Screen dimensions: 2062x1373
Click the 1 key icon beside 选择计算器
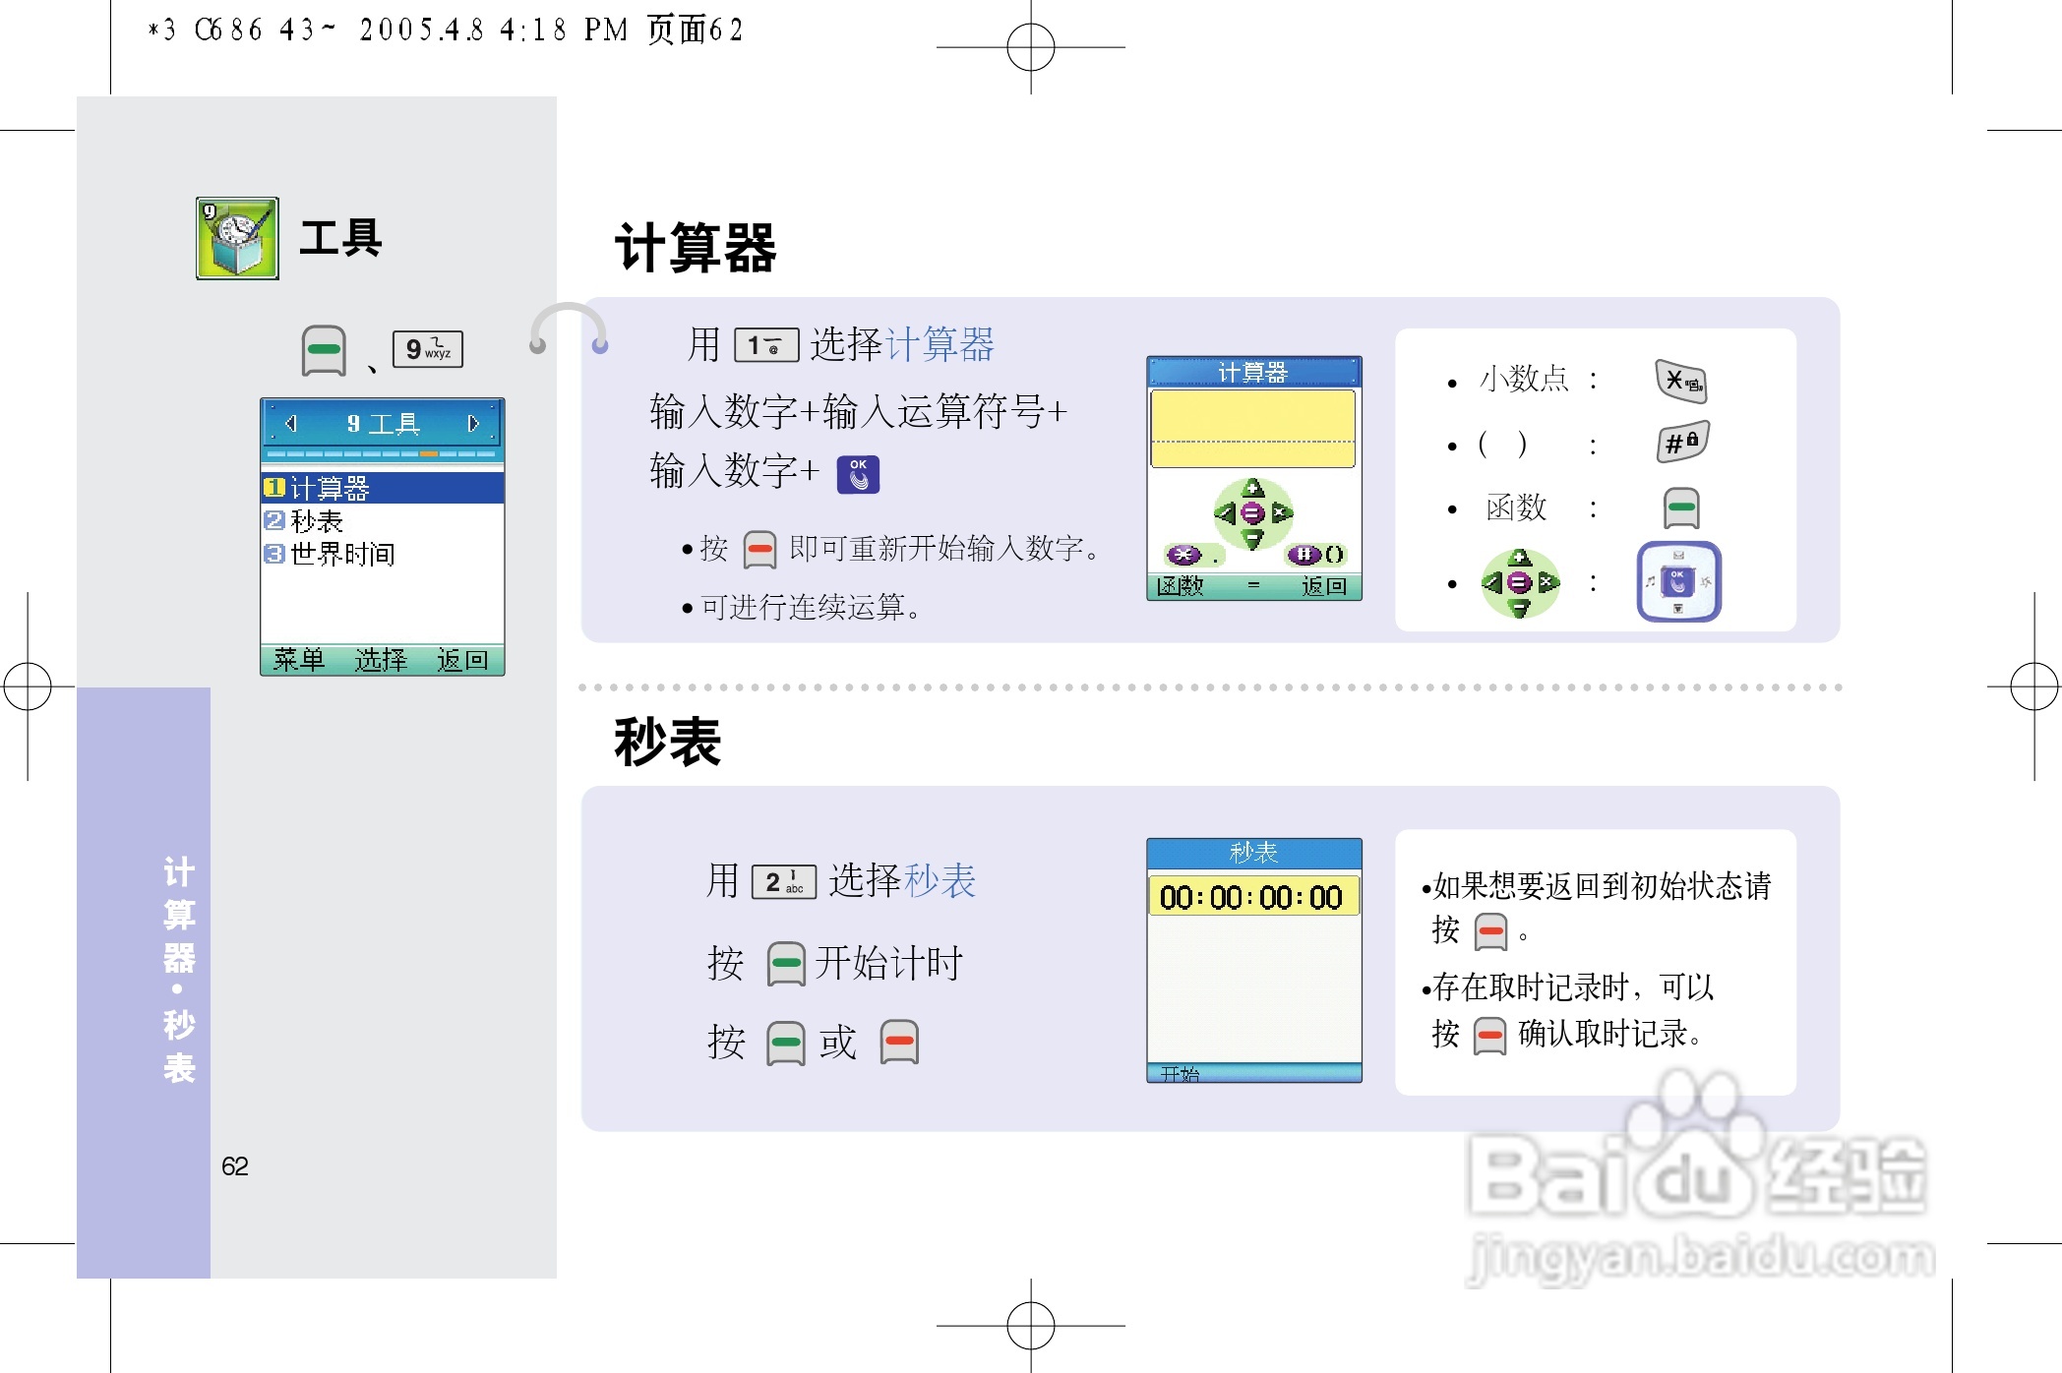766,345
